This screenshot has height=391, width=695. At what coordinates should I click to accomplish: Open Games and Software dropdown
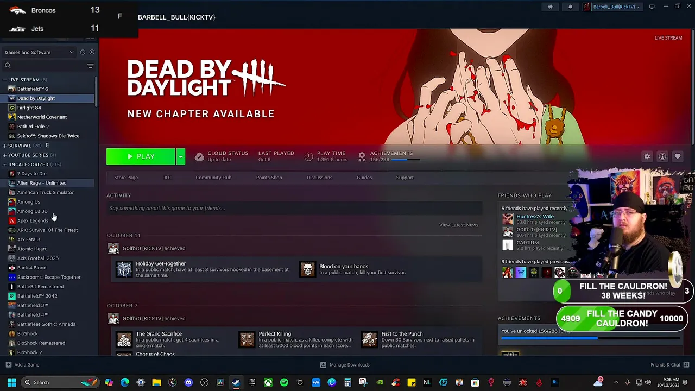click(x=39, y=52)
